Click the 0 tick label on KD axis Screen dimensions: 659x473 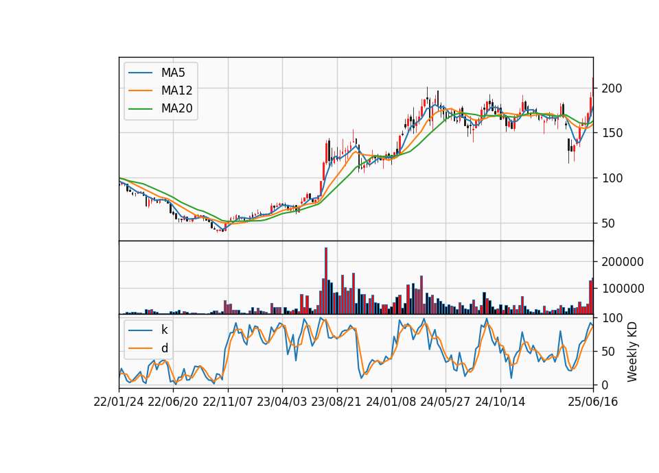coord(605,385)
